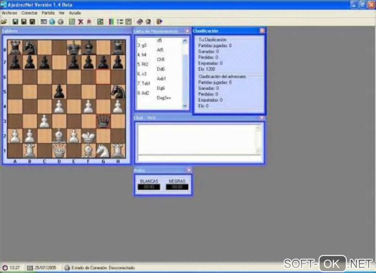Click black move 'Axb1' in move list
The image size is (376, 273).
(x=161, y=79)
